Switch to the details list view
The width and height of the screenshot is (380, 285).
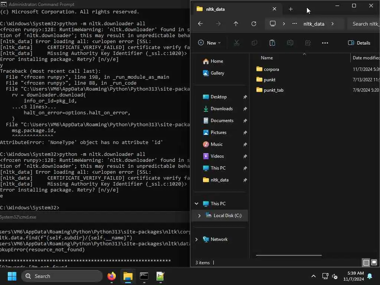point(366,262)
